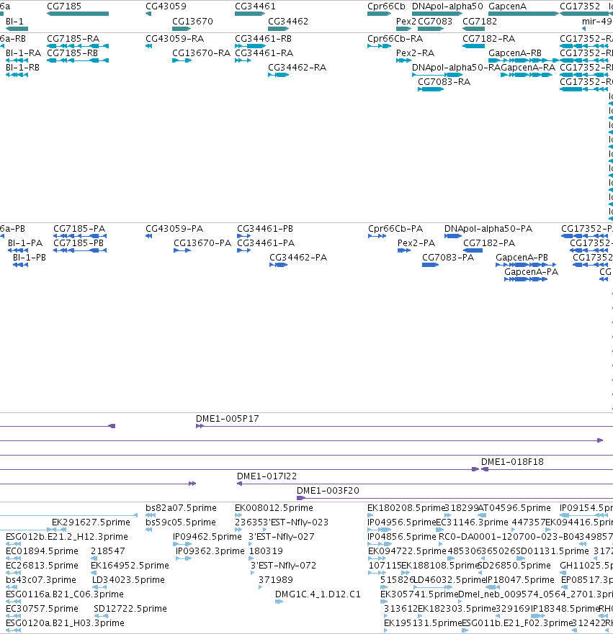The height and width of the screenshot is (634, 613).
Task: Select transcript CG7185-RB
Action: coord(73,53)
